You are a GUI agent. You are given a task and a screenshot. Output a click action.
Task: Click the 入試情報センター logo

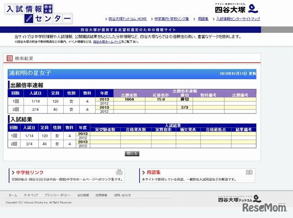[38, 14]
